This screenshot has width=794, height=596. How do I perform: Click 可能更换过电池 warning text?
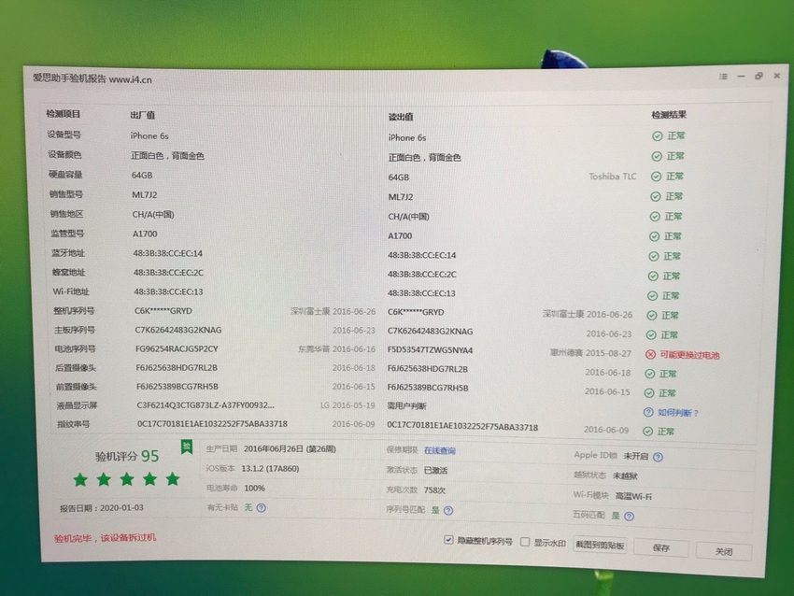click(x=689, y=355)
